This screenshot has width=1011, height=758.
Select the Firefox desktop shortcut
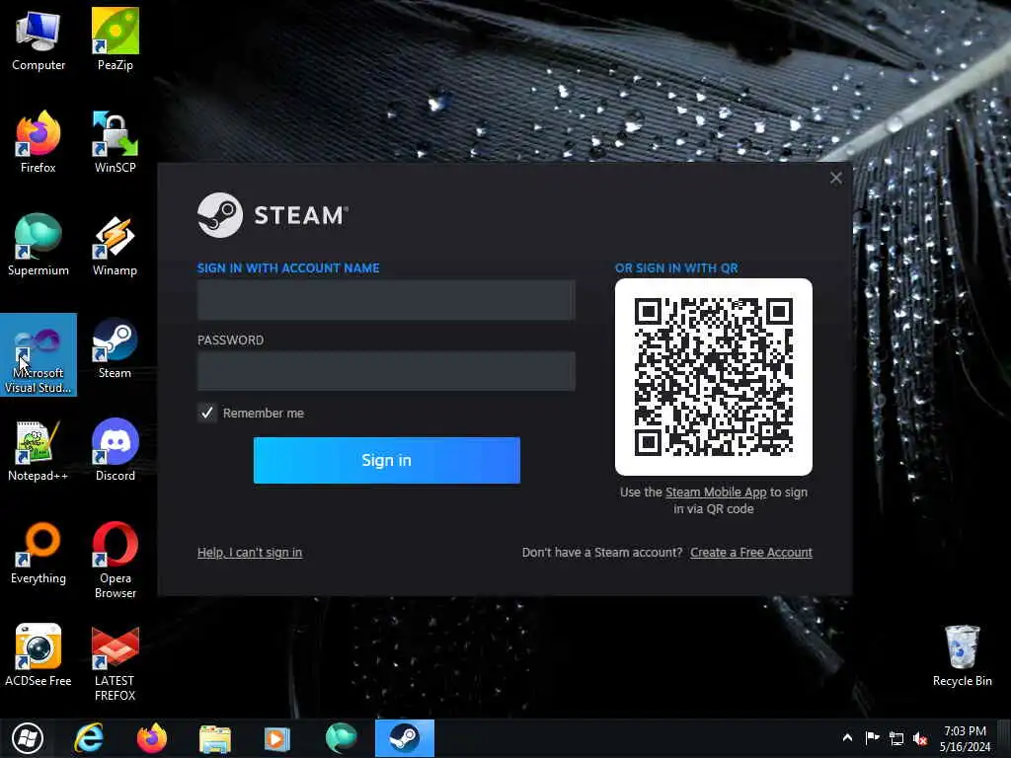[x=39, y=142]
